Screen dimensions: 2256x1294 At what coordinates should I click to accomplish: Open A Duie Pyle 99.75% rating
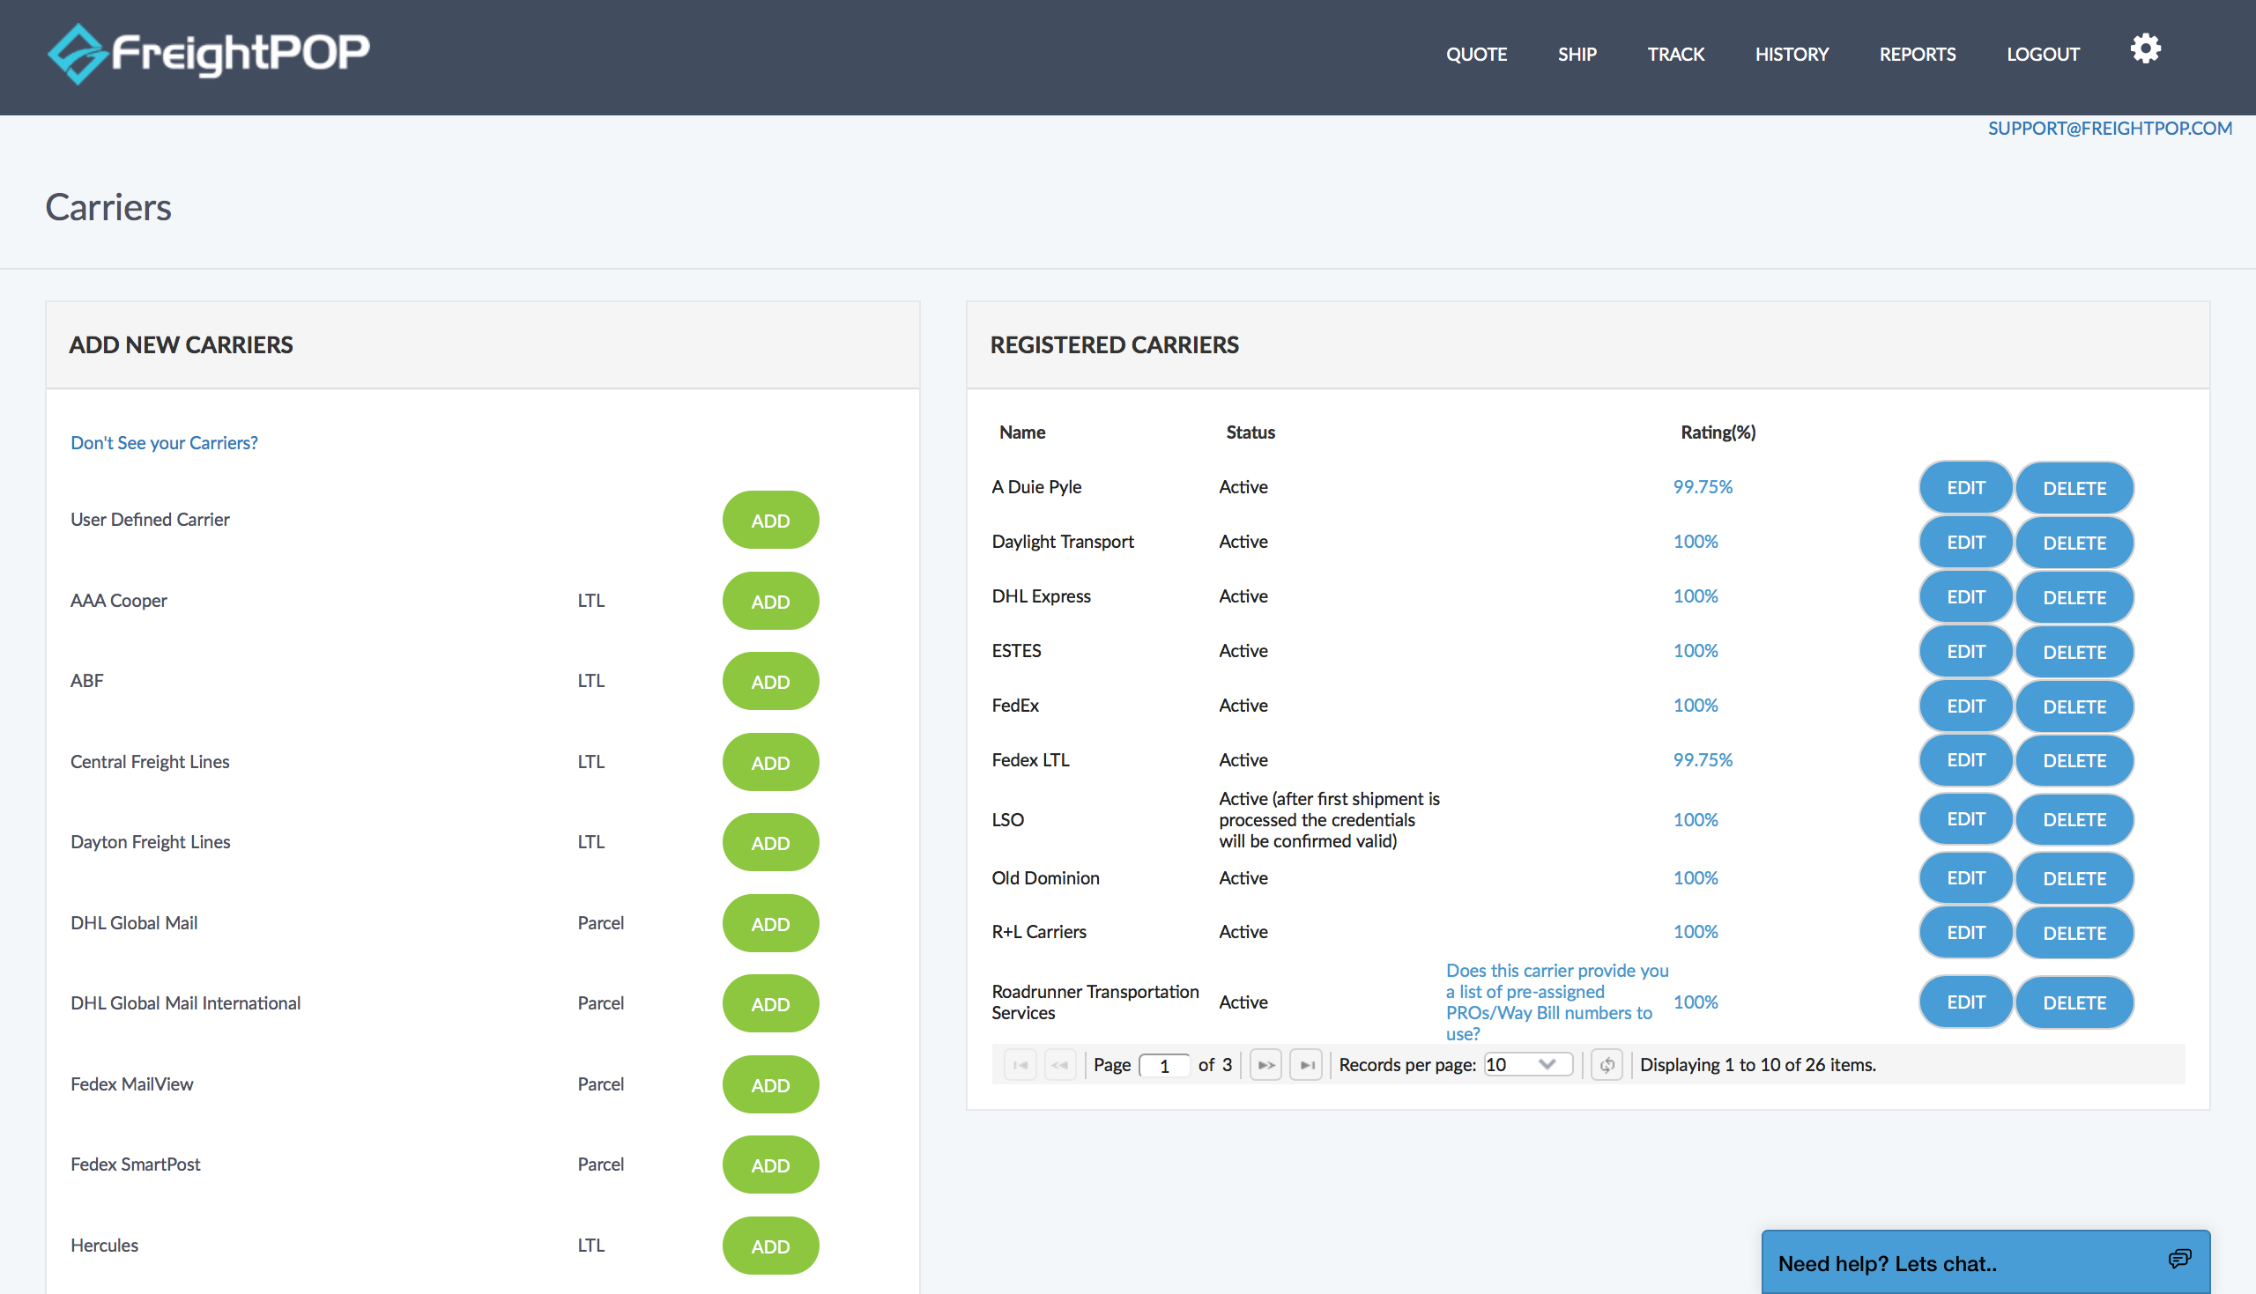click(1703, 486)
